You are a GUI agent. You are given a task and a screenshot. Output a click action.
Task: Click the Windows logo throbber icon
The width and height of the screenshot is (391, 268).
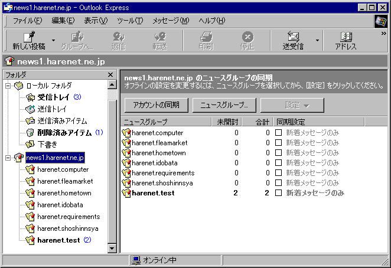click(381, 21)
